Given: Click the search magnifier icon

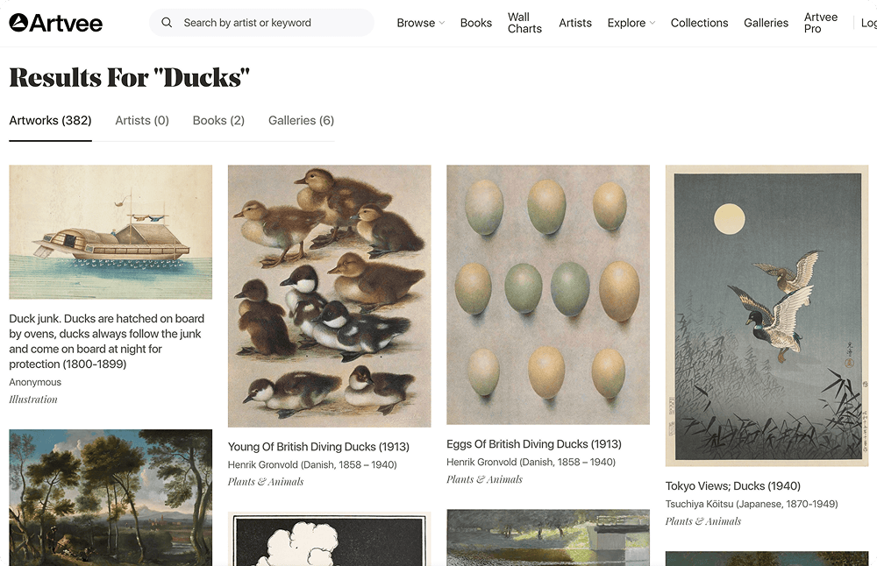Looking at the screenshot, I should pyautogui.click(x=166, y=23).
